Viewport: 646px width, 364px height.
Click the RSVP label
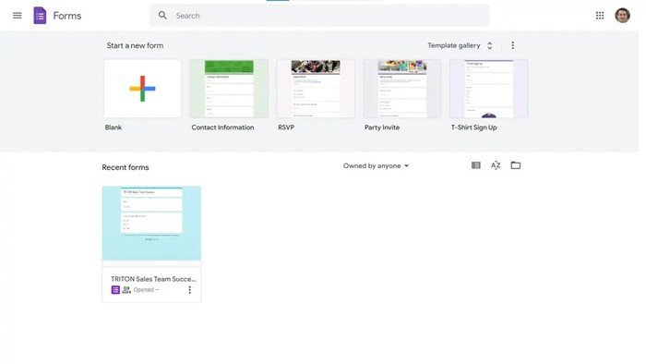coord(286,127)
